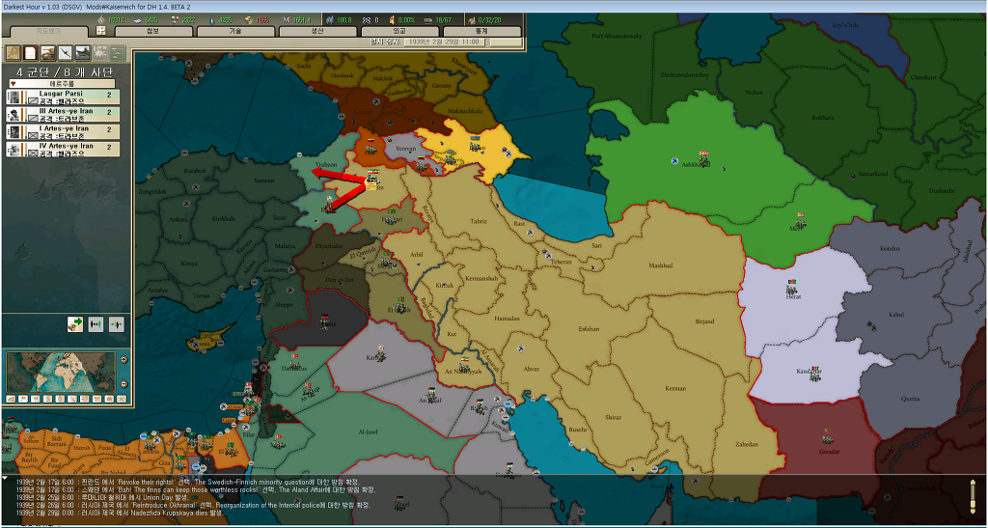Switch to the 외교 diplomacy tab

click(x=399, y=31)
